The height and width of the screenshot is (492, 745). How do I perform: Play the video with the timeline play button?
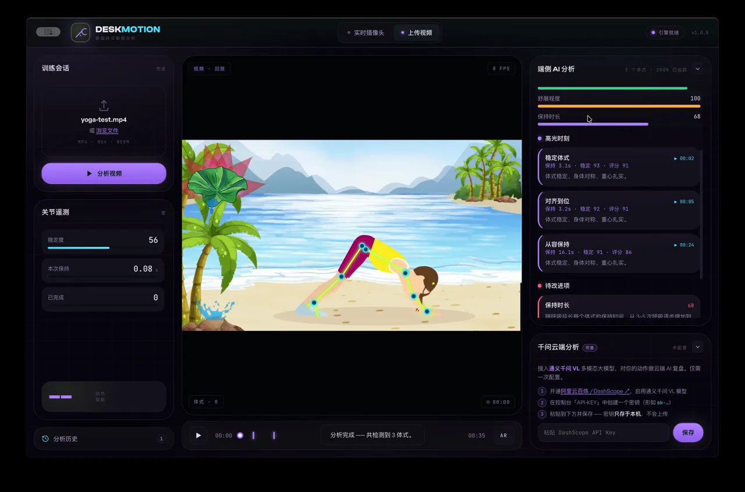click(198, 435)
